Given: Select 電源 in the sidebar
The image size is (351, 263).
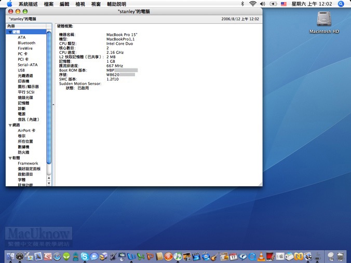Looking at the screenshot, I should point(22,114).
